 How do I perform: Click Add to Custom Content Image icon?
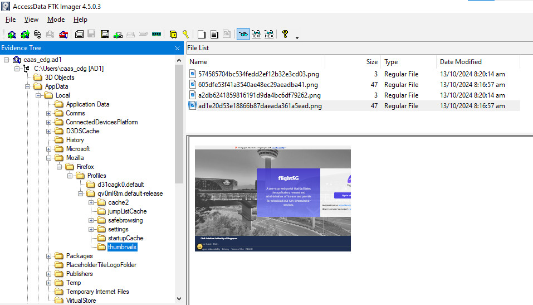(x=118, y=35)
